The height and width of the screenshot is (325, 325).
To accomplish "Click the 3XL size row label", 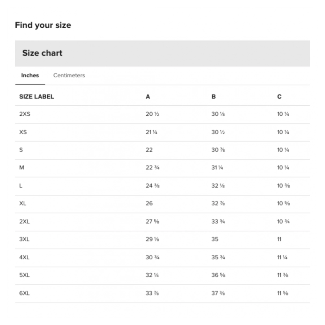I will pyautogui.click(x=24, y=239).
